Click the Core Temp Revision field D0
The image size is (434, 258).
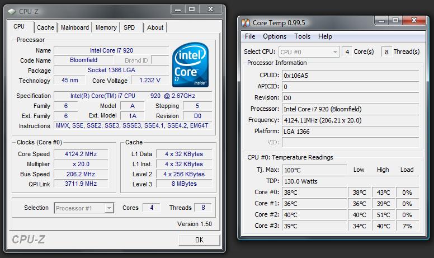click(x=351, y=98)
